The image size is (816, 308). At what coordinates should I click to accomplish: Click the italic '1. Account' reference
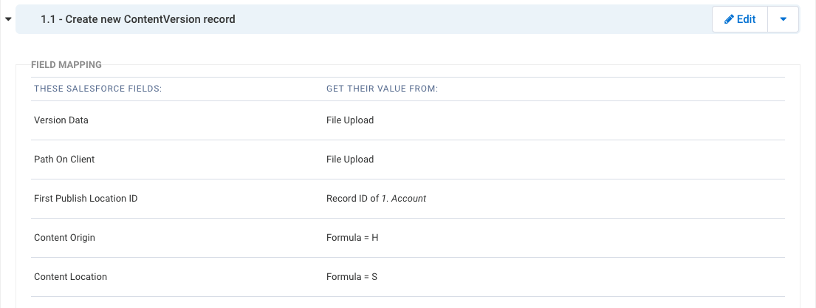click(x=404, y=198)
